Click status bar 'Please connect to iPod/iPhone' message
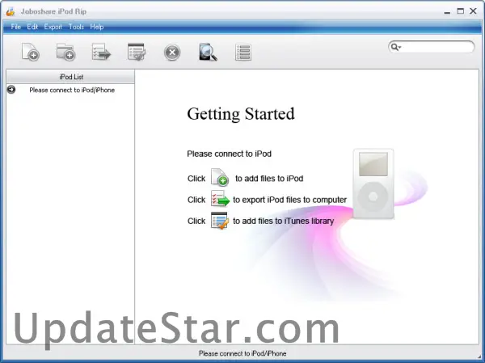485x363 pixels. tap(242, 353)
